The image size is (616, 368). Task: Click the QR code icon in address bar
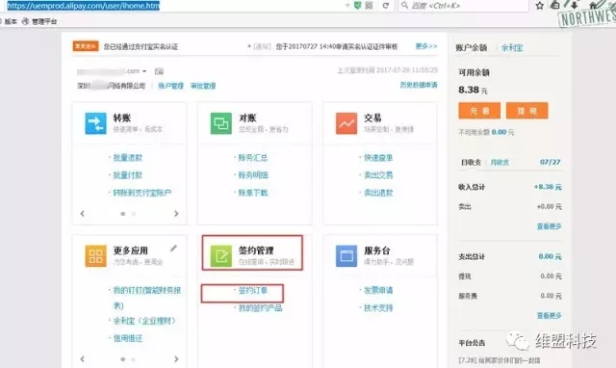point(369,6)
